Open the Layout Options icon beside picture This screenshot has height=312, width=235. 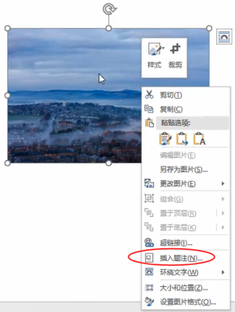tap(224, 37)
